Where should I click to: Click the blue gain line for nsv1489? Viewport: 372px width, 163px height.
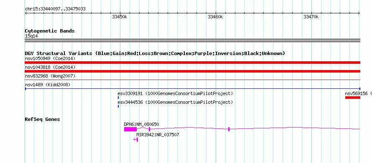coord(192,89)
